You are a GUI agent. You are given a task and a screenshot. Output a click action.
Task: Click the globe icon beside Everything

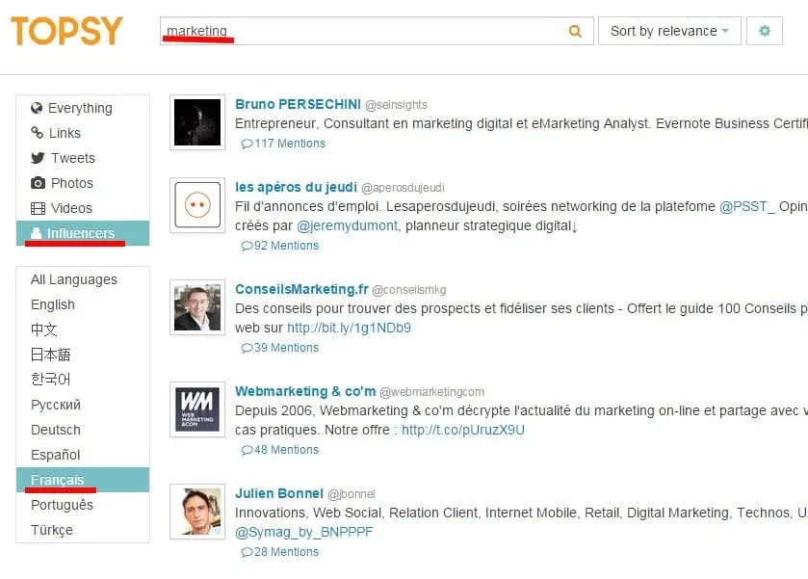tap(37, 108)
